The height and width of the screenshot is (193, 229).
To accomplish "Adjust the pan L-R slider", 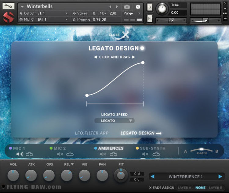I will tap(171, 20).
